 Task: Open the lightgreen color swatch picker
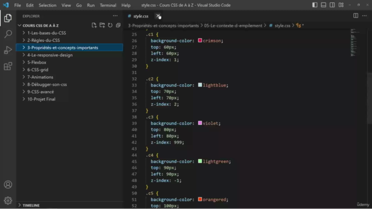pos(200,161)
